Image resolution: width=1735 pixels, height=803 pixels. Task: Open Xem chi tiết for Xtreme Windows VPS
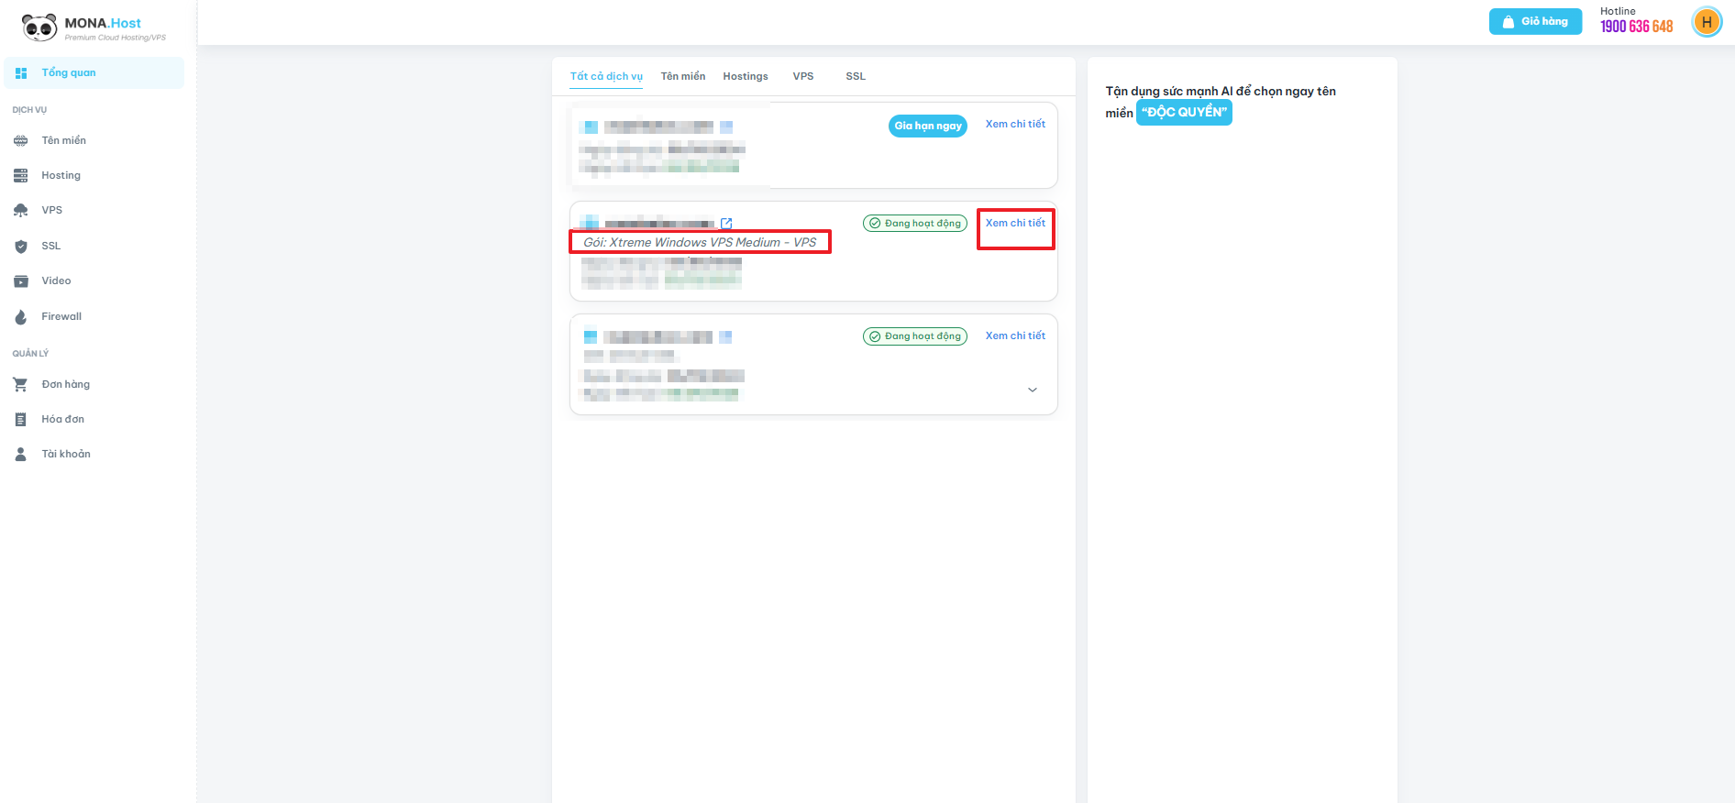1015,223
